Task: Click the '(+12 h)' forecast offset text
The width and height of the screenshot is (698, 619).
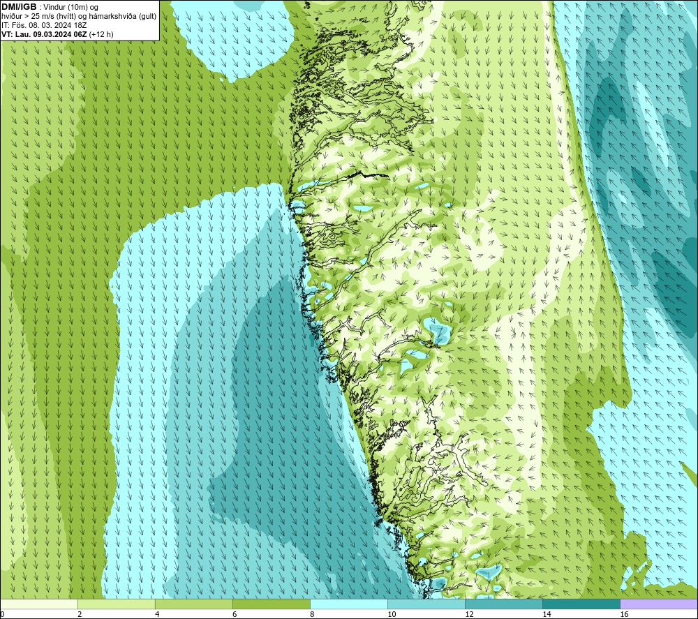Action: tap(101, 34)
